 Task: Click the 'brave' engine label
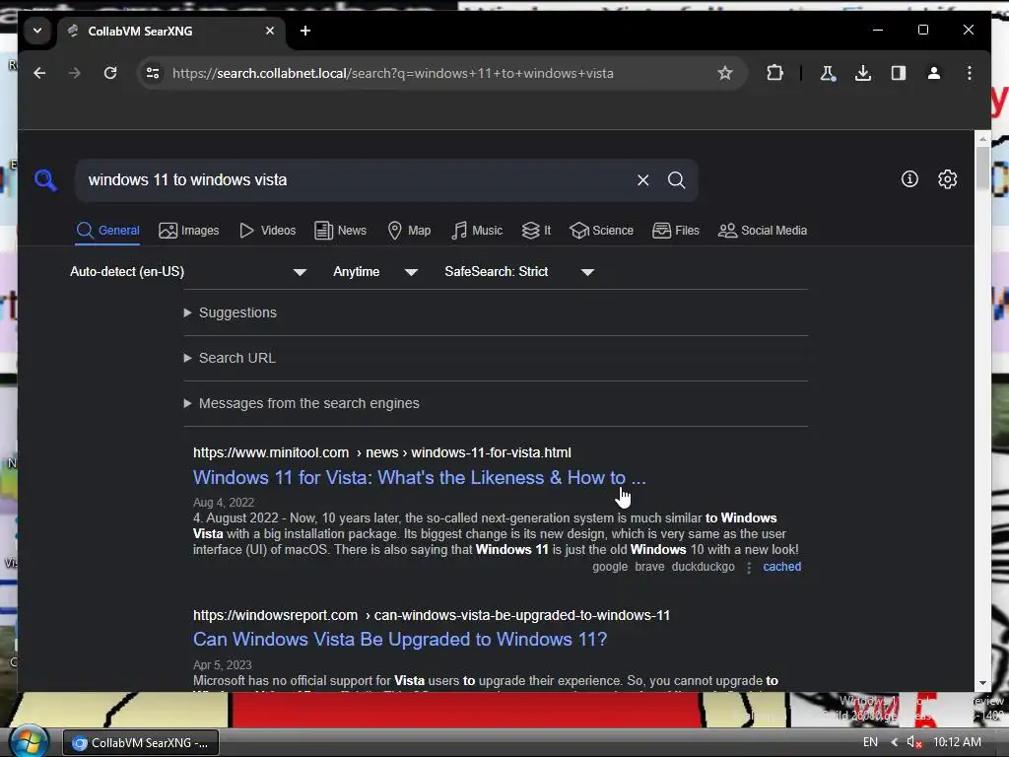tap(649, 567)
